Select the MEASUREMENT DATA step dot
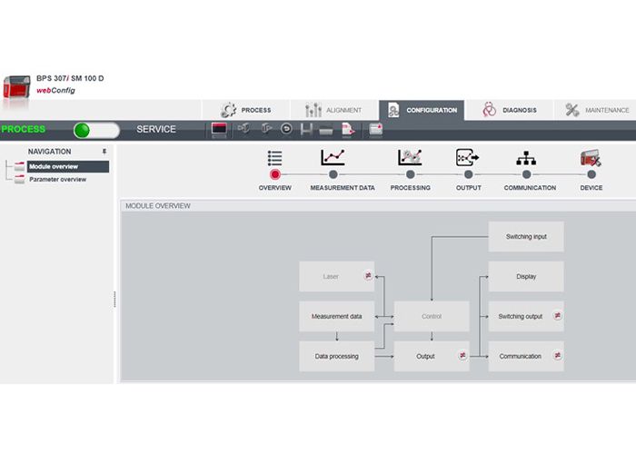636x454 pixels. [333, 174]
